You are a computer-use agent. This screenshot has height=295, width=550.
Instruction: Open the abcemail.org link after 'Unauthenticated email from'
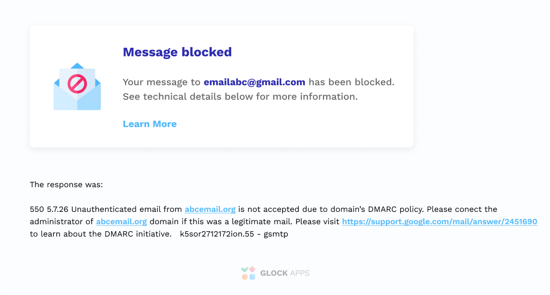point(210,209)
